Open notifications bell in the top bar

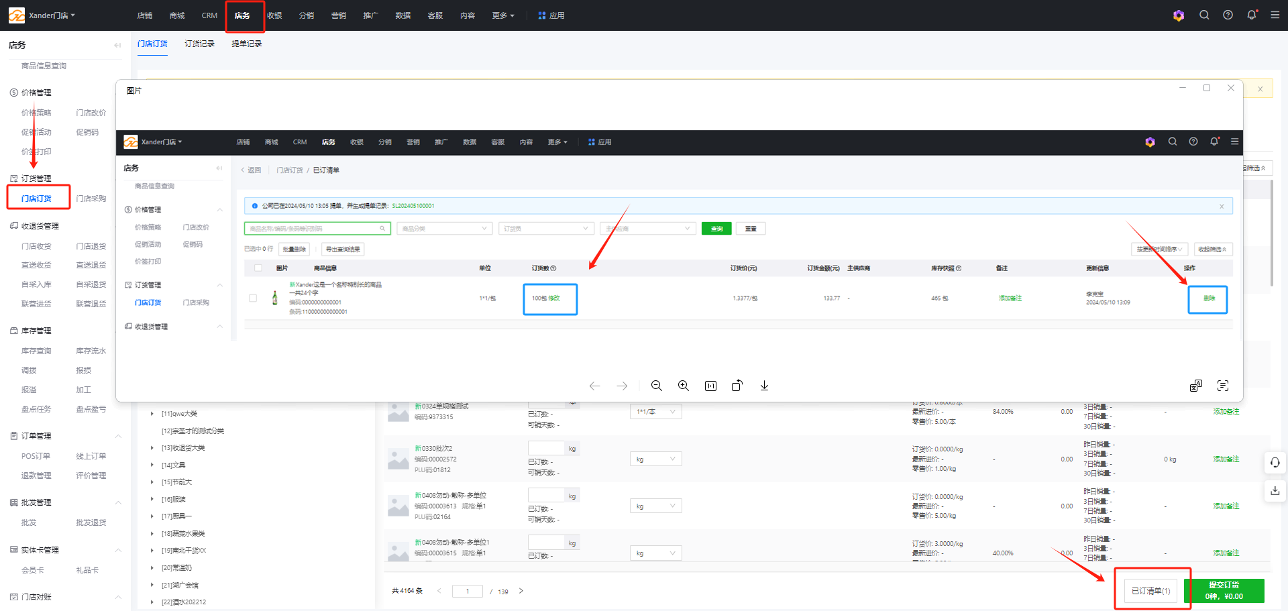pyautogui.click(x=1252, y=15)
